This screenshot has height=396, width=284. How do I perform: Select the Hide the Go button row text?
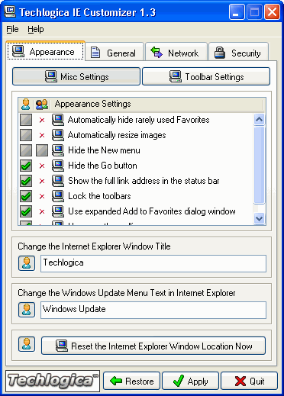coord(102,166)
